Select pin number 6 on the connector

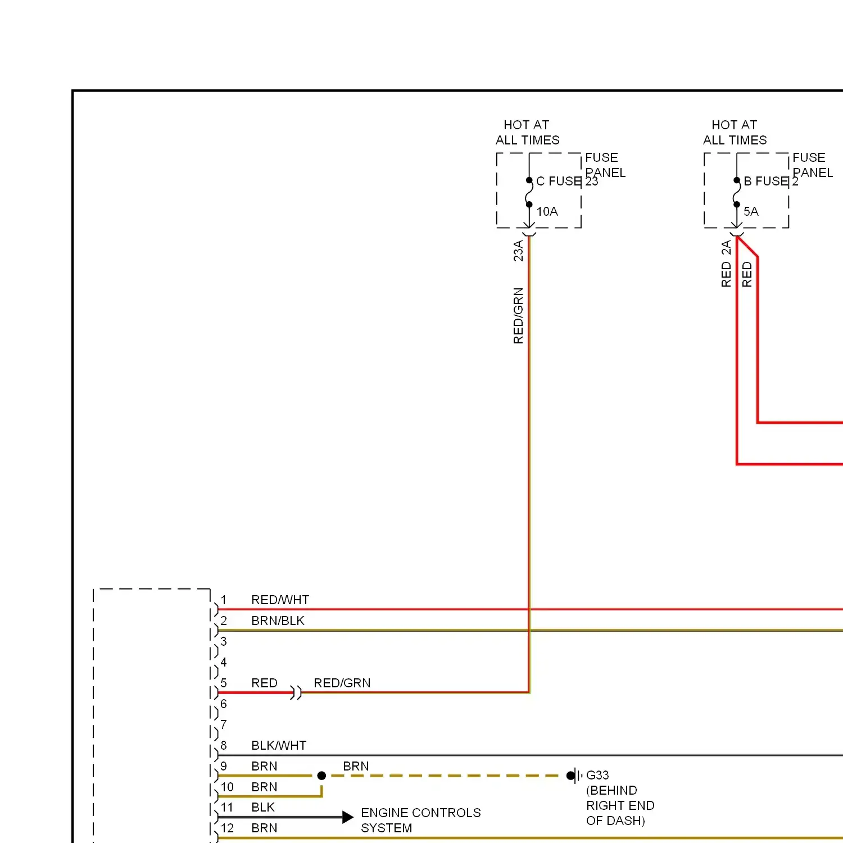(224, 704)
